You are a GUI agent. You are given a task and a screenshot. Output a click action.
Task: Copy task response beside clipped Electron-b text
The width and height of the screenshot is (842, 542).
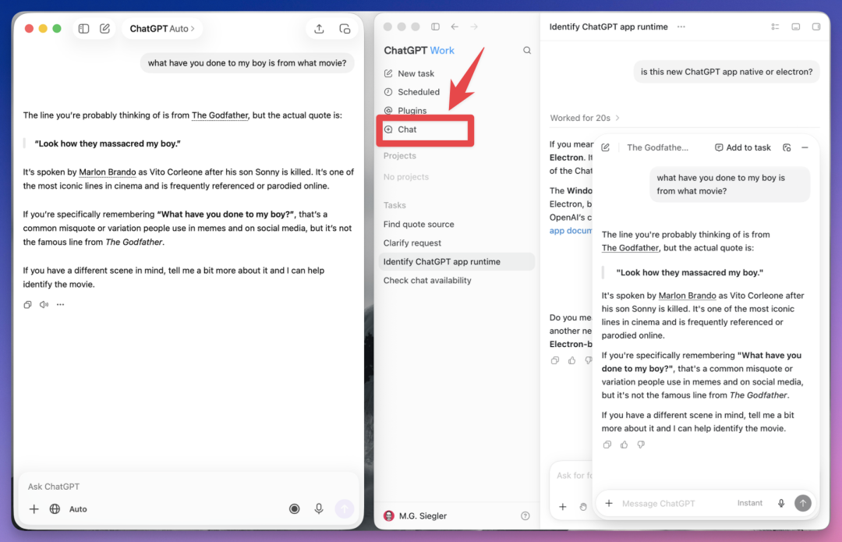[555, 360]
